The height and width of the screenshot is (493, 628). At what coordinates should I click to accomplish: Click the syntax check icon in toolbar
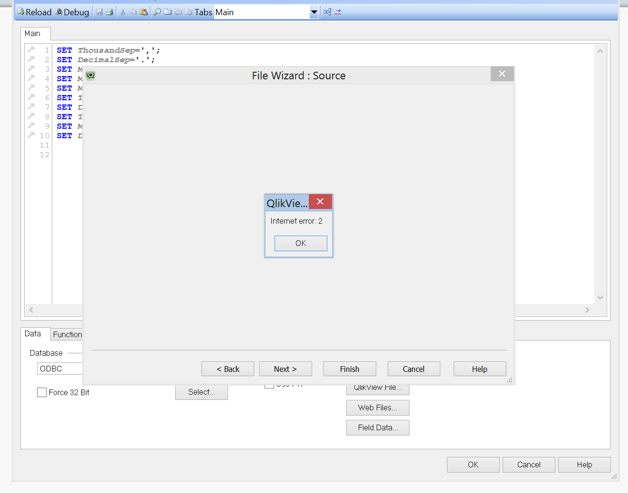(338, 12)
